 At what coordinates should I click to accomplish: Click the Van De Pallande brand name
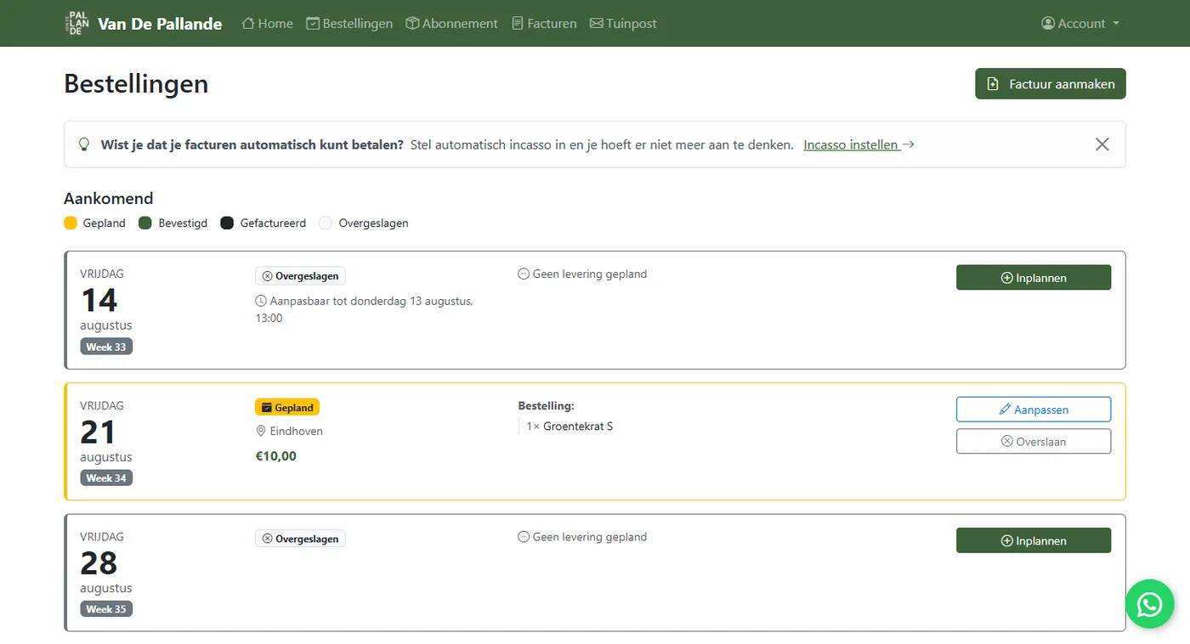[160, 24]
